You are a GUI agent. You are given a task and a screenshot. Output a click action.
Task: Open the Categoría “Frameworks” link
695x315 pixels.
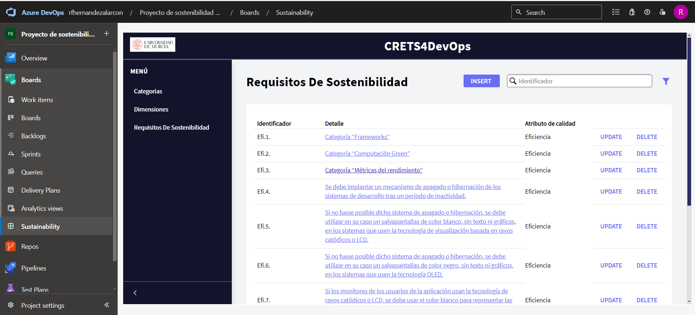tap(357, 137)
